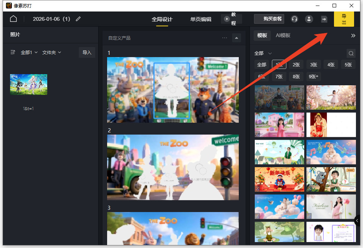Screen dimensions: 363x248
Task: Switch to 单页编辑 tab
Action: click(x=201, y=19)
